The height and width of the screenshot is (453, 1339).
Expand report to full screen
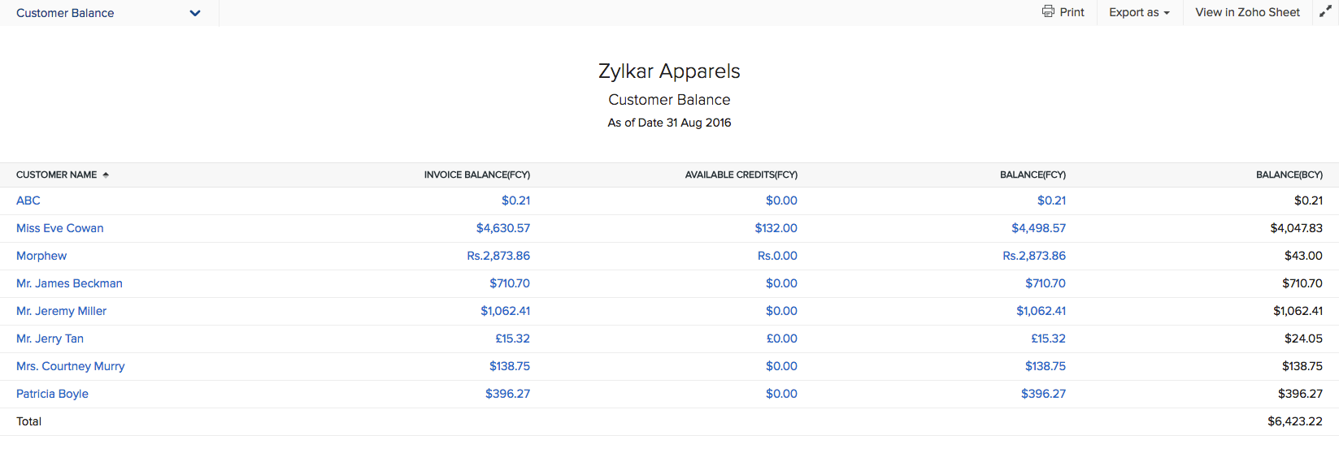[1325, 12]
